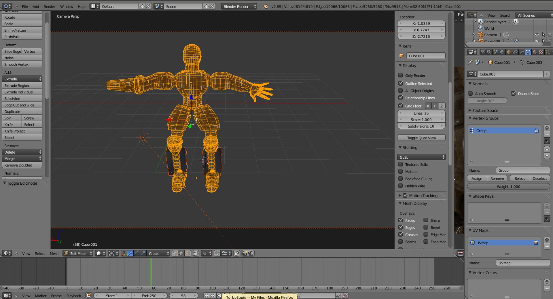This screenshot has height=299, width=553.
Task: Enable Only Render checkbox
Action: click(x=400, y=75)
